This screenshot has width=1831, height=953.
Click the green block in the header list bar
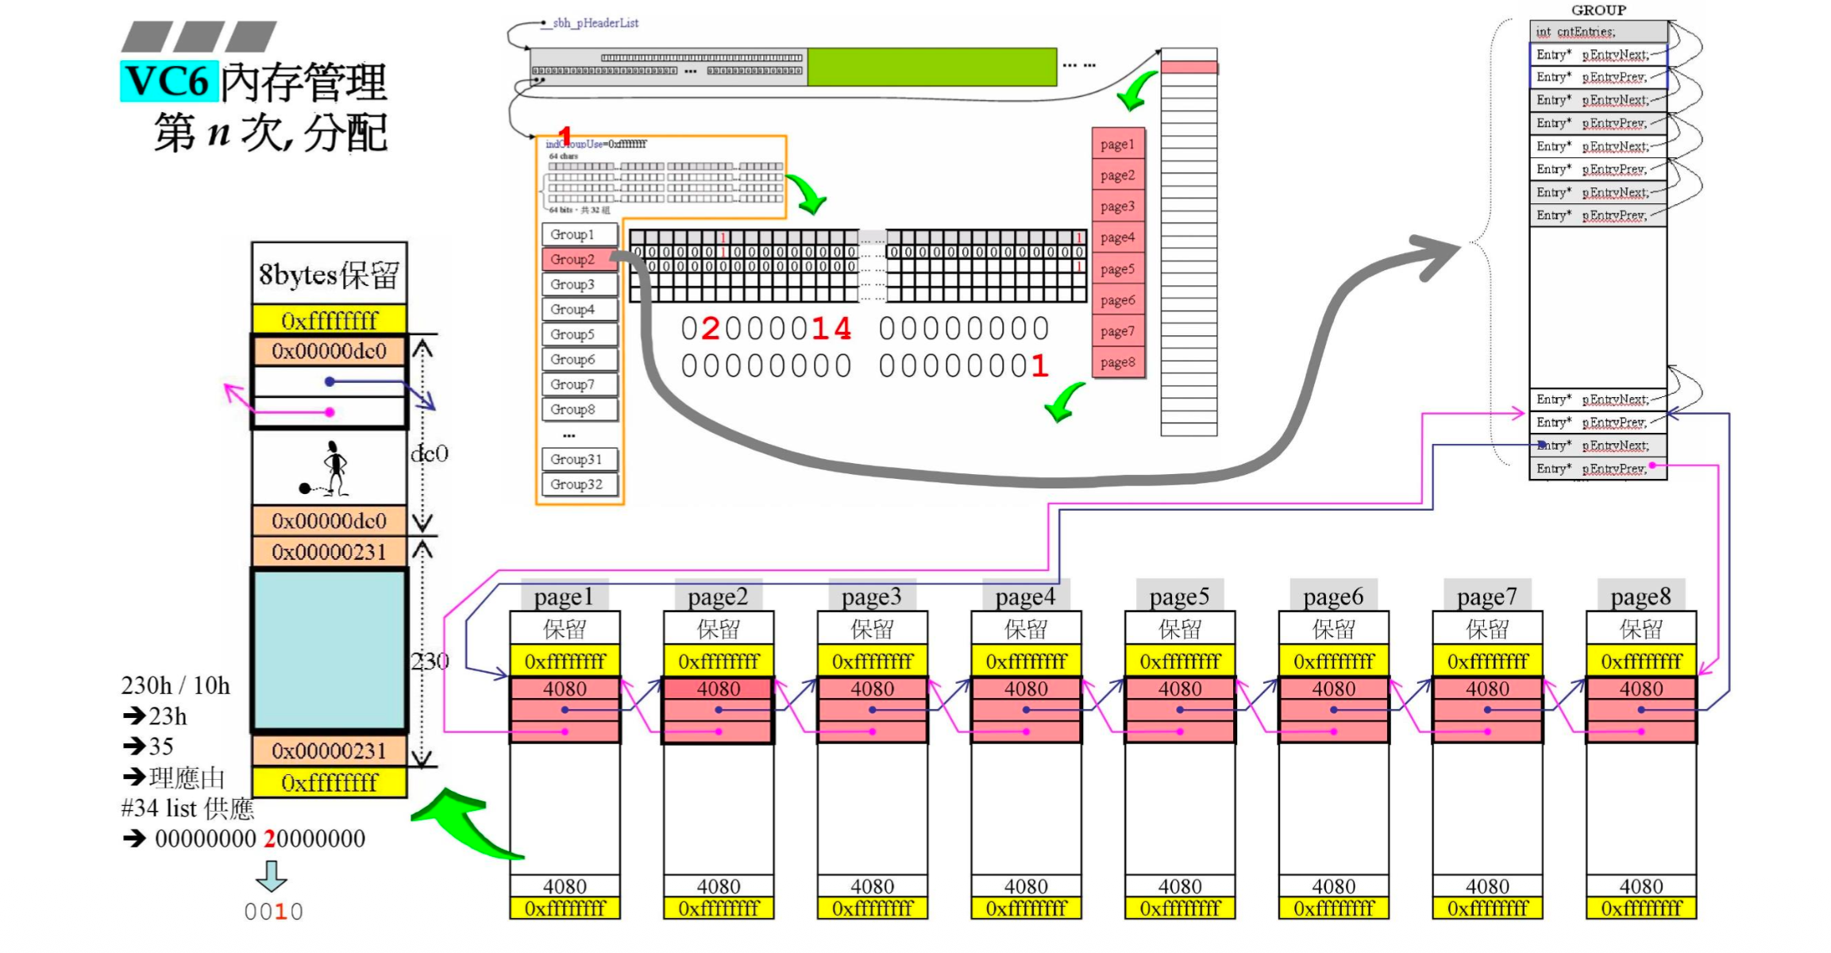click(932, 67)
